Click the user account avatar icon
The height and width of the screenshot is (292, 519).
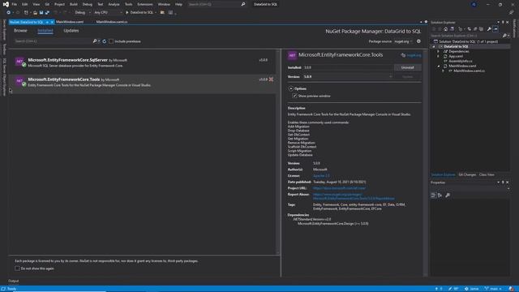(x=474, y=4)
